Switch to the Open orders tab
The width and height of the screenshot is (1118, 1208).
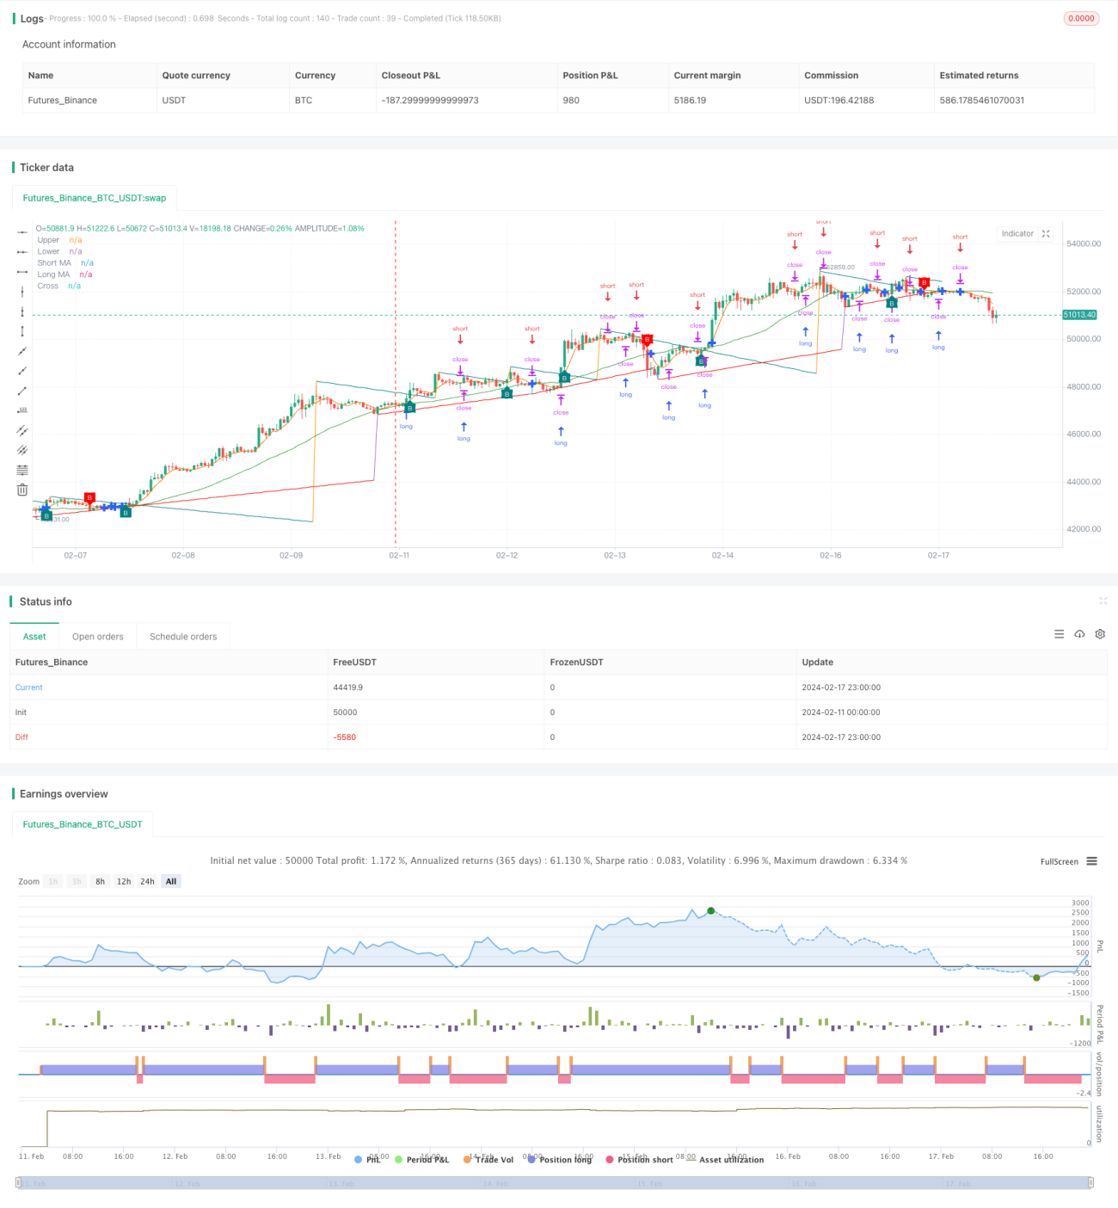tap(97, 637)
